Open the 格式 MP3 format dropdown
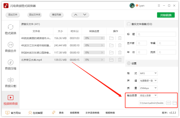Image resolution: width=180 pixels, height=118 pixels. [x=148, y=73]
